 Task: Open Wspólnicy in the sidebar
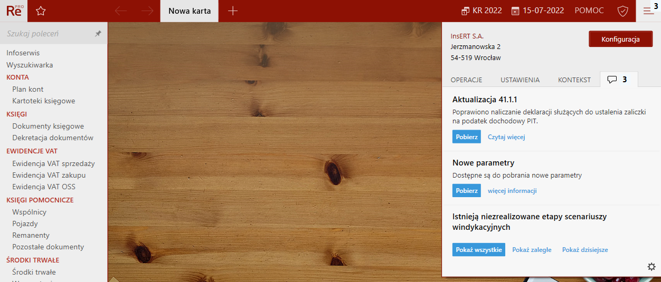(30, 212)
